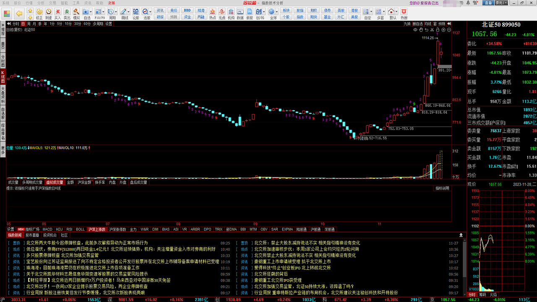Open the 模拟 simulated trading gavel icon
Image resolution: width=537 pixels, height=302 pixels.
click(x=76, y=12)
